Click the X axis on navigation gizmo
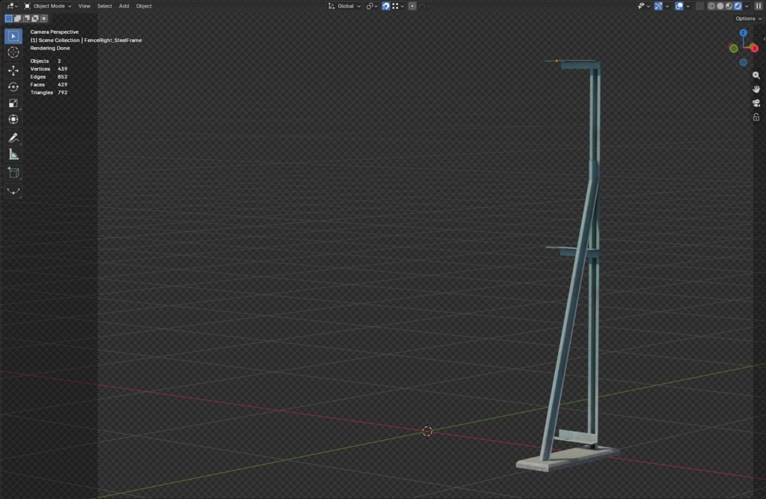This screenshot has height=499, width=766. click(x=754, y=48)
